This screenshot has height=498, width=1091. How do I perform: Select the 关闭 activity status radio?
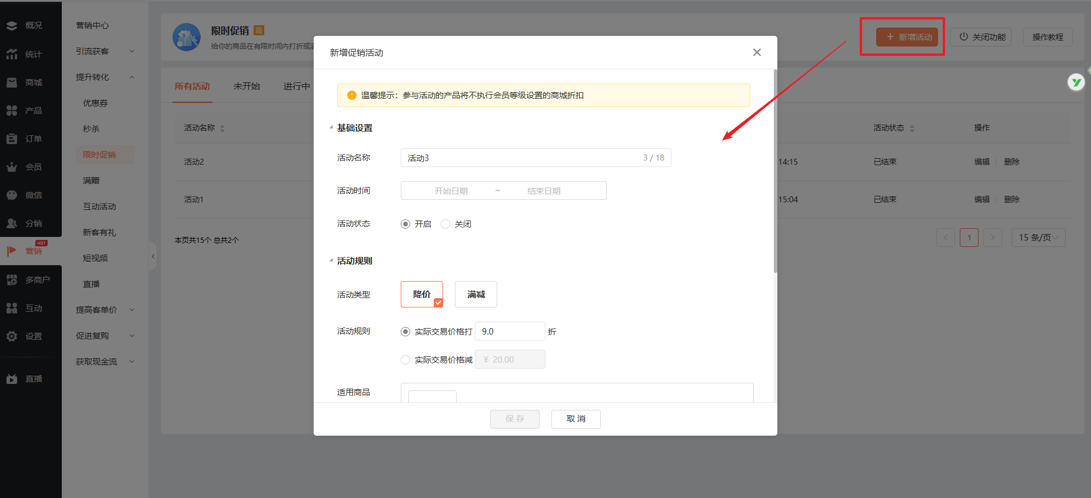click(445, 224)
